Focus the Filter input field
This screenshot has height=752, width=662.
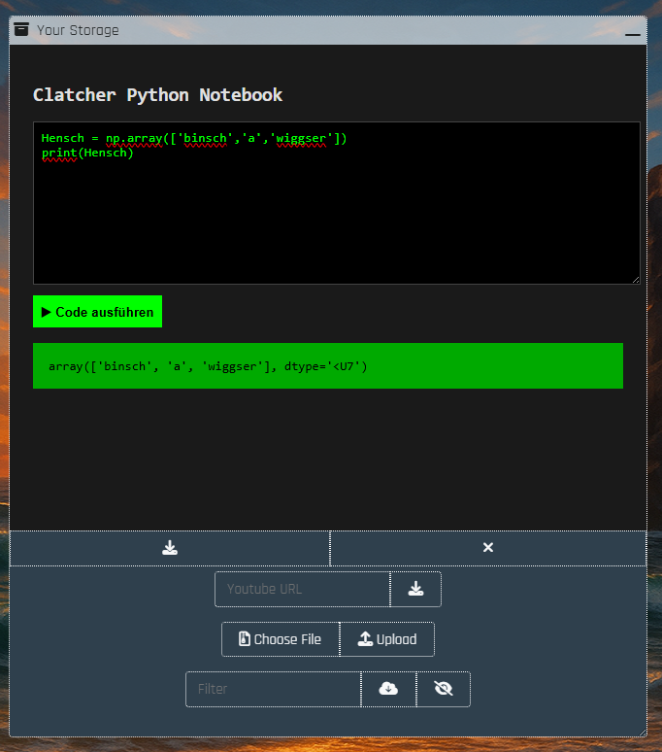pyautogui.click(x=273, y=689)
